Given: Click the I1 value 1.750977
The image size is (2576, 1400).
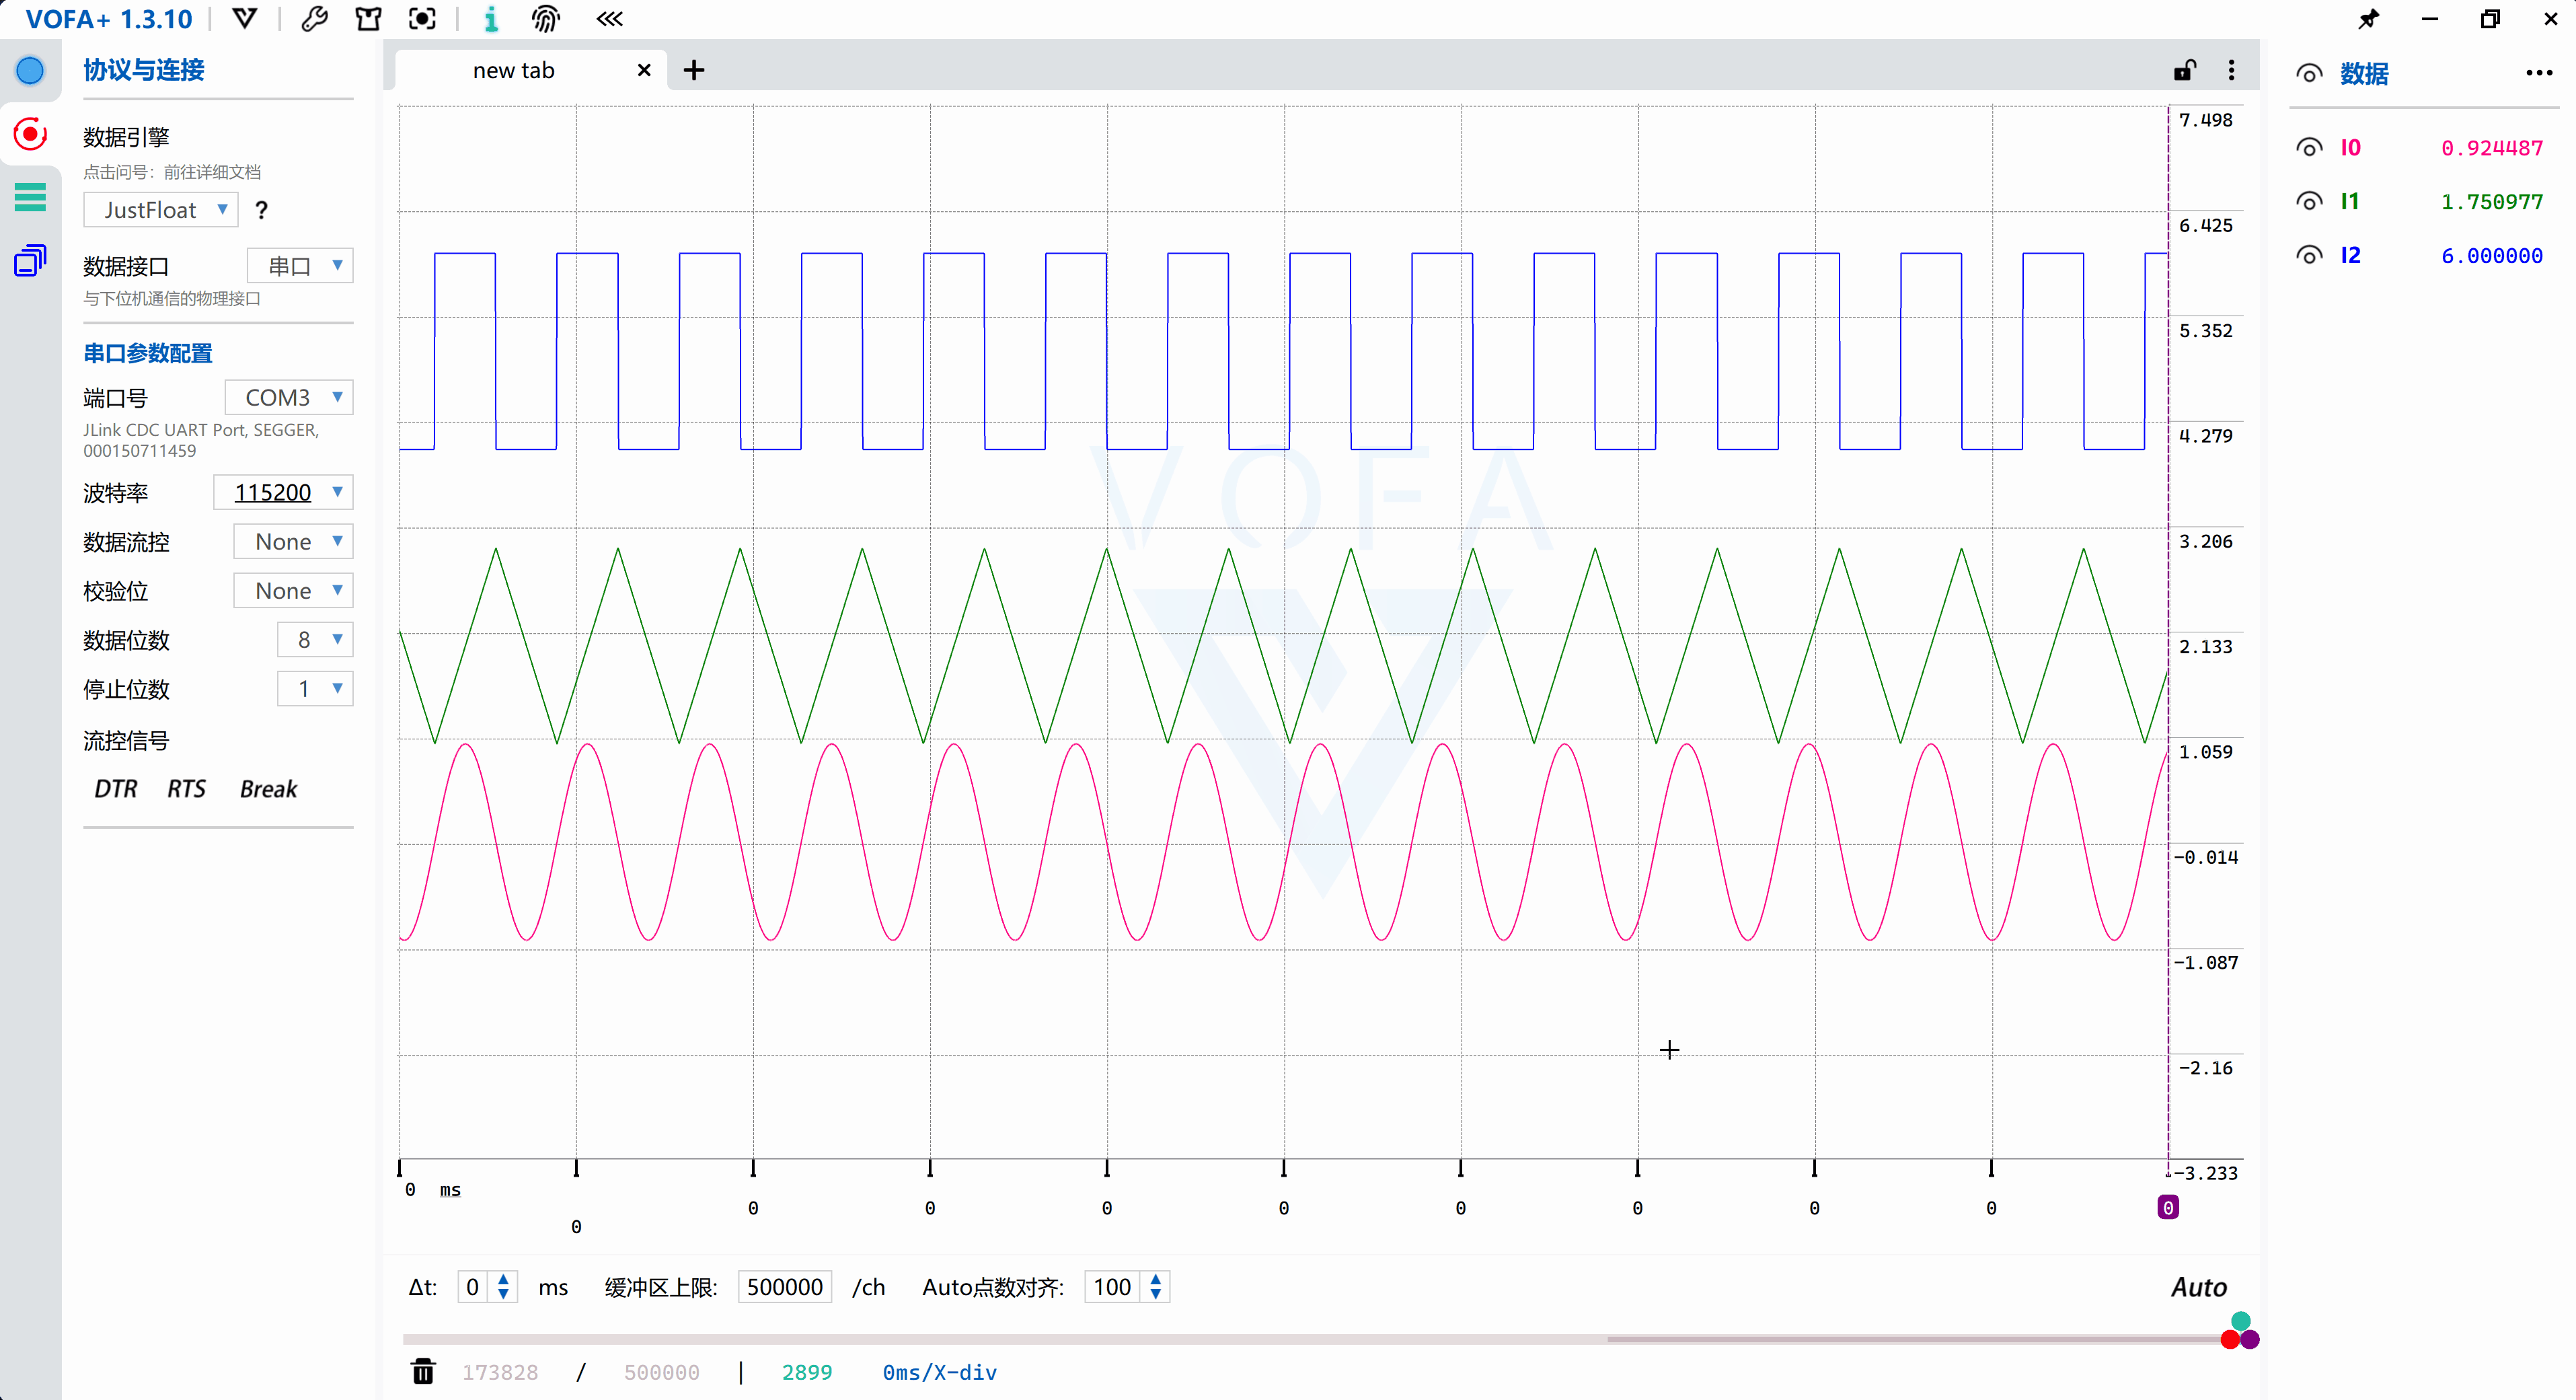Looking at the screenshot, I should [2492, 202].
